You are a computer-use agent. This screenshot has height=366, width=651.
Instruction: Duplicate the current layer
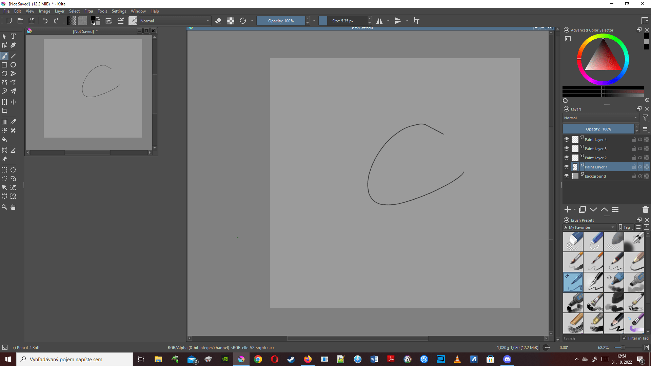pos(583,209)
